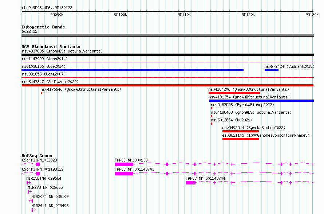Click the FANCC NM_000136 large exon block

coord(124,164)
